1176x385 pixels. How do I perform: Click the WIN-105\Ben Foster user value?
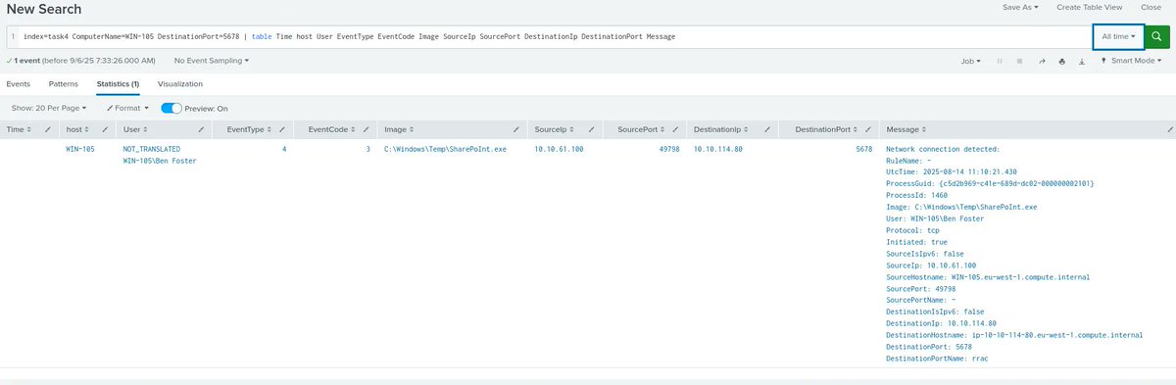coord(159,161)
